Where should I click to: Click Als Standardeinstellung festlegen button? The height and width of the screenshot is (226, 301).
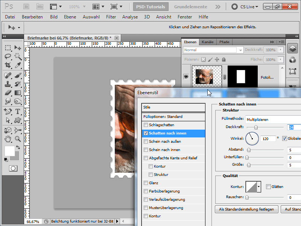pyautogui.click(x=246, y=209)
